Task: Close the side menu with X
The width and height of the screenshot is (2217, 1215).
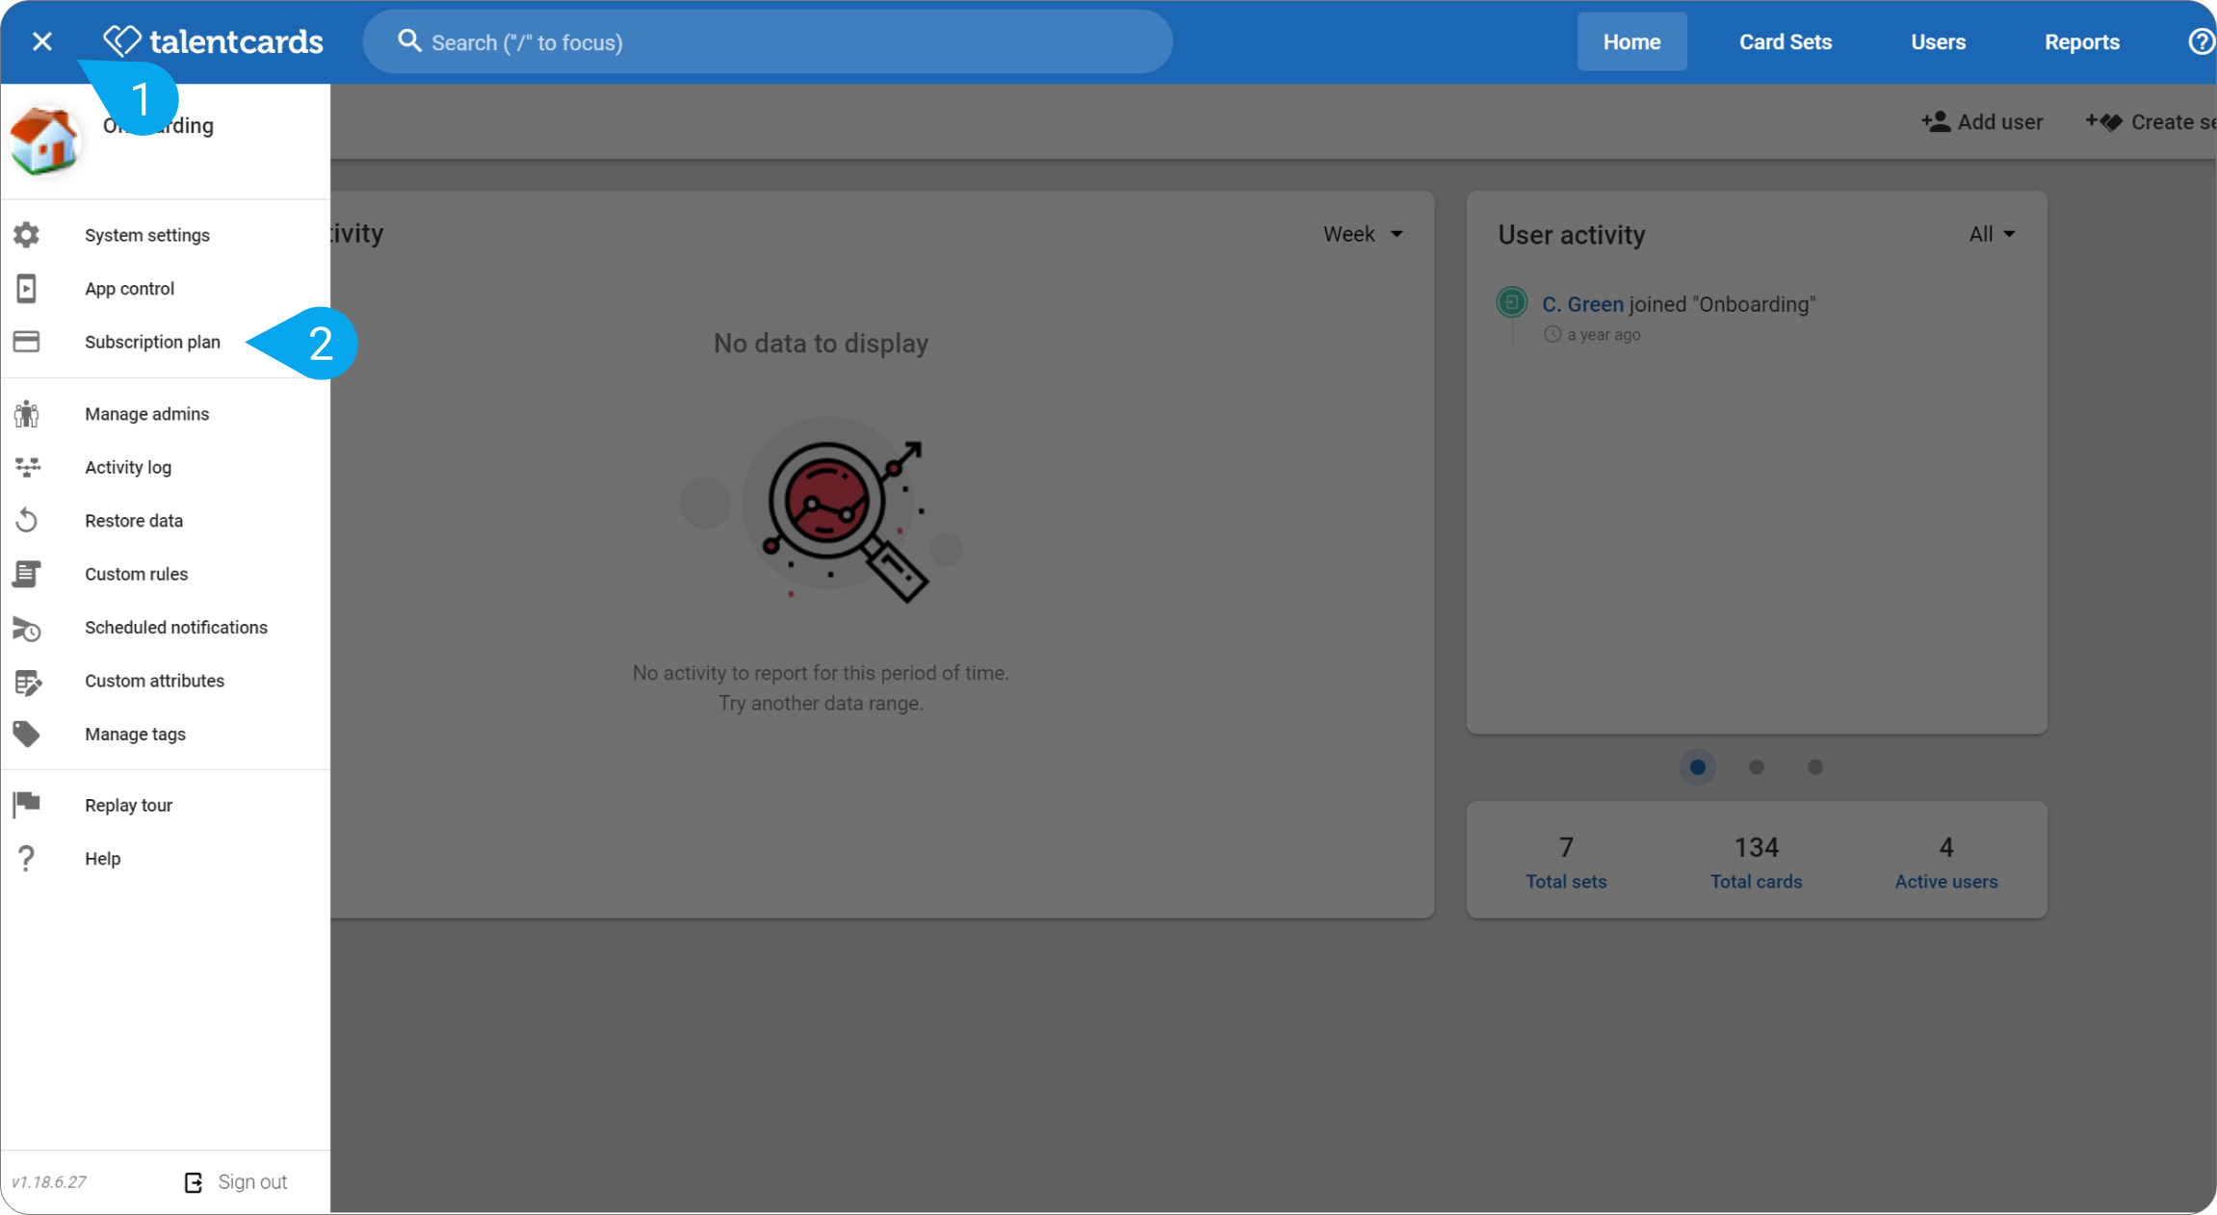Action: (41, 41)
